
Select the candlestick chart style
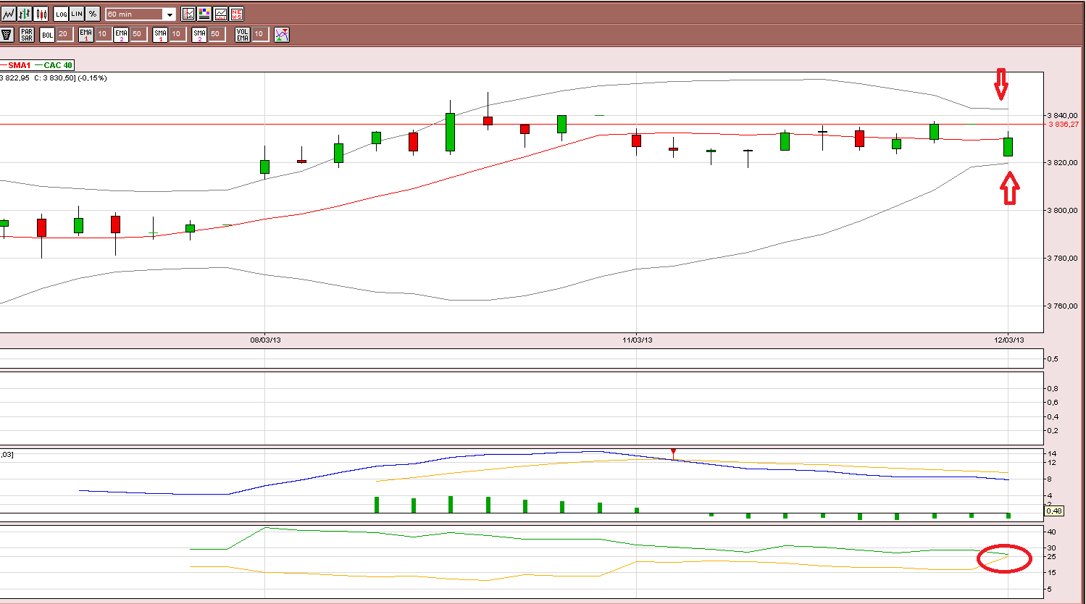(x=41, y=14)
